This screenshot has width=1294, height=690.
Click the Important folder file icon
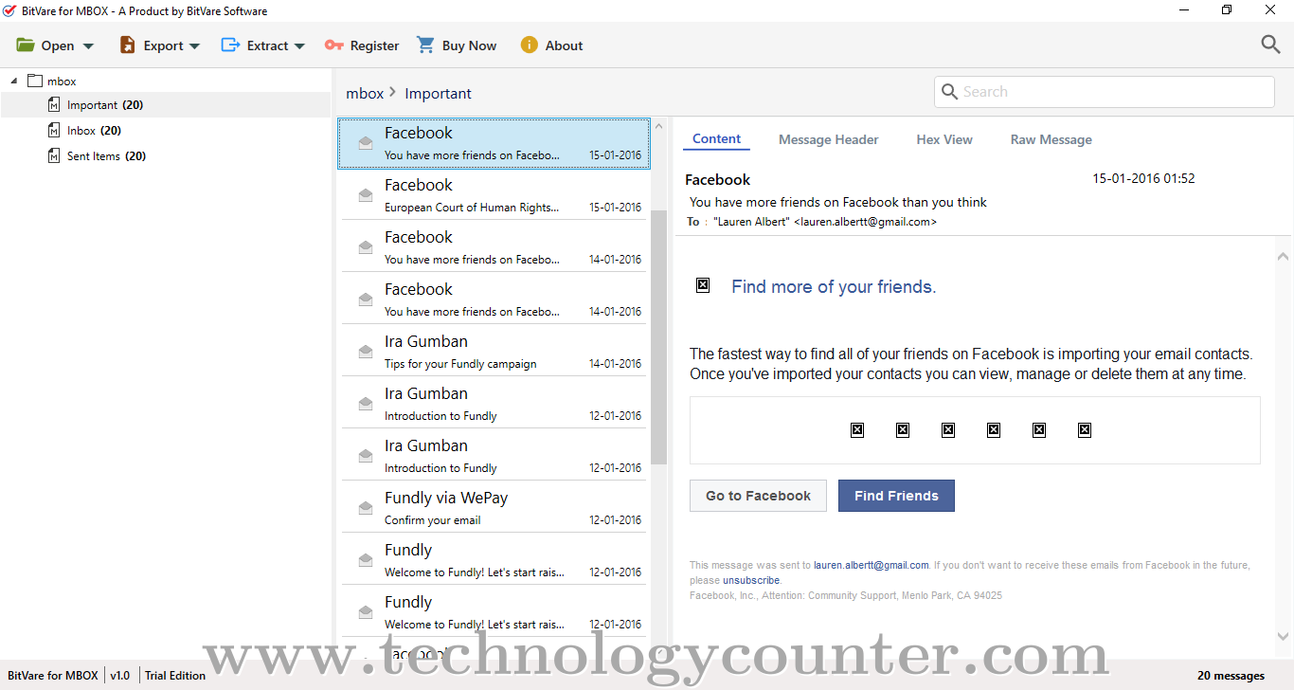(x=54, y=104)
